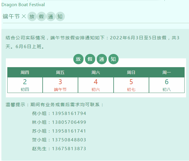The height and width of the screenshot is (161, 189).
Task: Click the dark green "放" badge above calendar
Action: 78,59
